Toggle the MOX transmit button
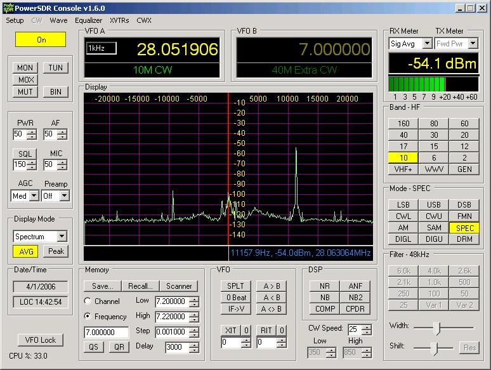The height and width of the screenshot is (370, 491). click(x=26, y=79)
